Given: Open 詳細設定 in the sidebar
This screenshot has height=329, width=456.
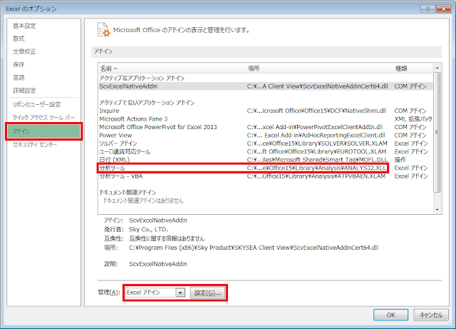Looking at the screenshot, I should tap(25, 91).
